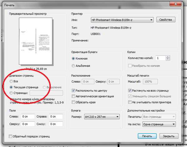Increase the number of copies with up arrow
Image resolution: width=187 pixels, height=147 pixels.
tap(168, 57)
